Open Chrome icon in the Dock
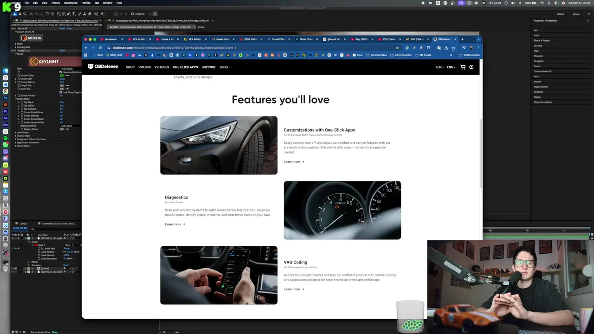This screenshot has height=334, width=594. click(x=6, y=91)
